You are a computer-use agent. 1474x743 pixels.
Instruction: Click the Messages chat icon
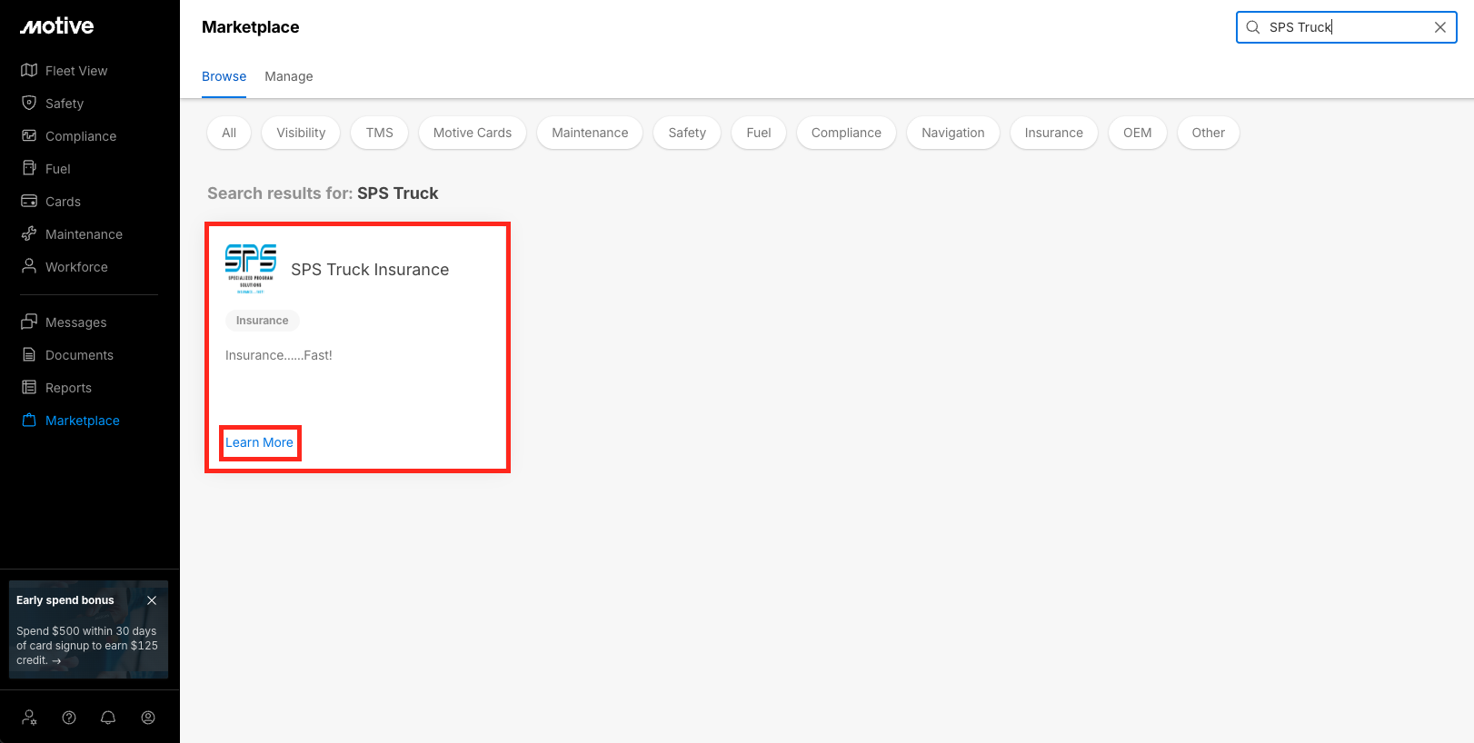[29, 322]
